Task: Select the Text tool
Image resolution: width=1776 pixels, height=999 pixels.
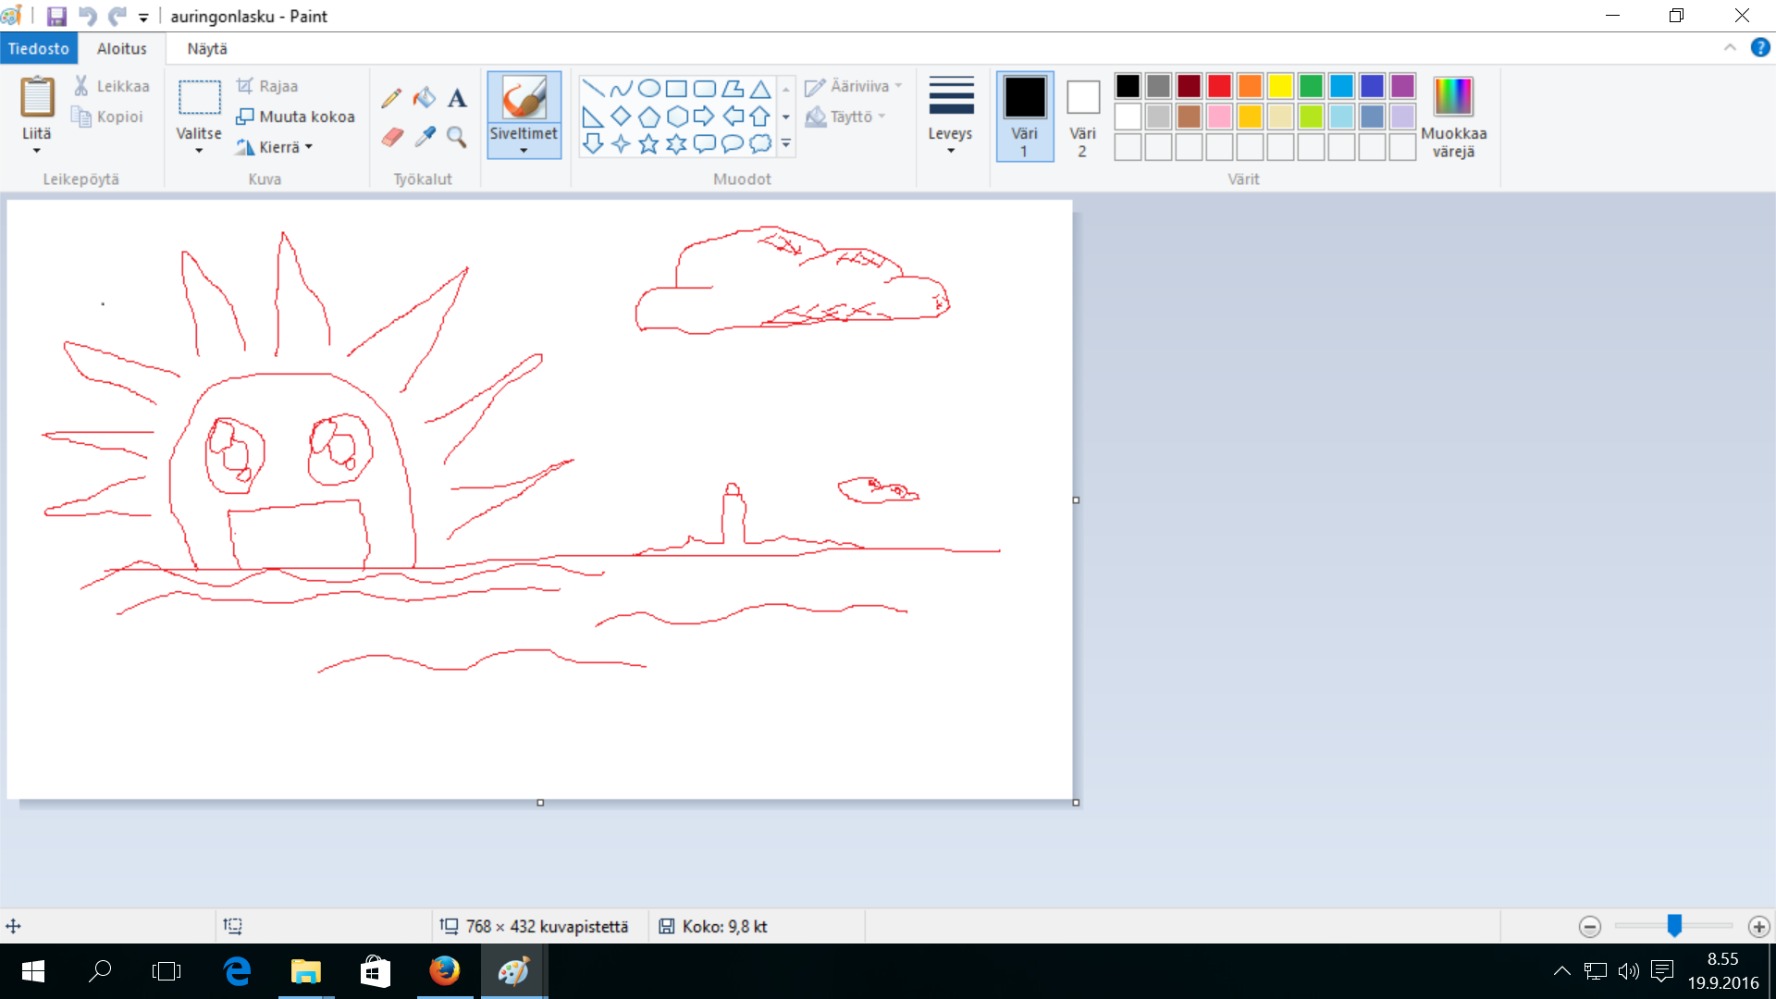Action: [457, 98]
